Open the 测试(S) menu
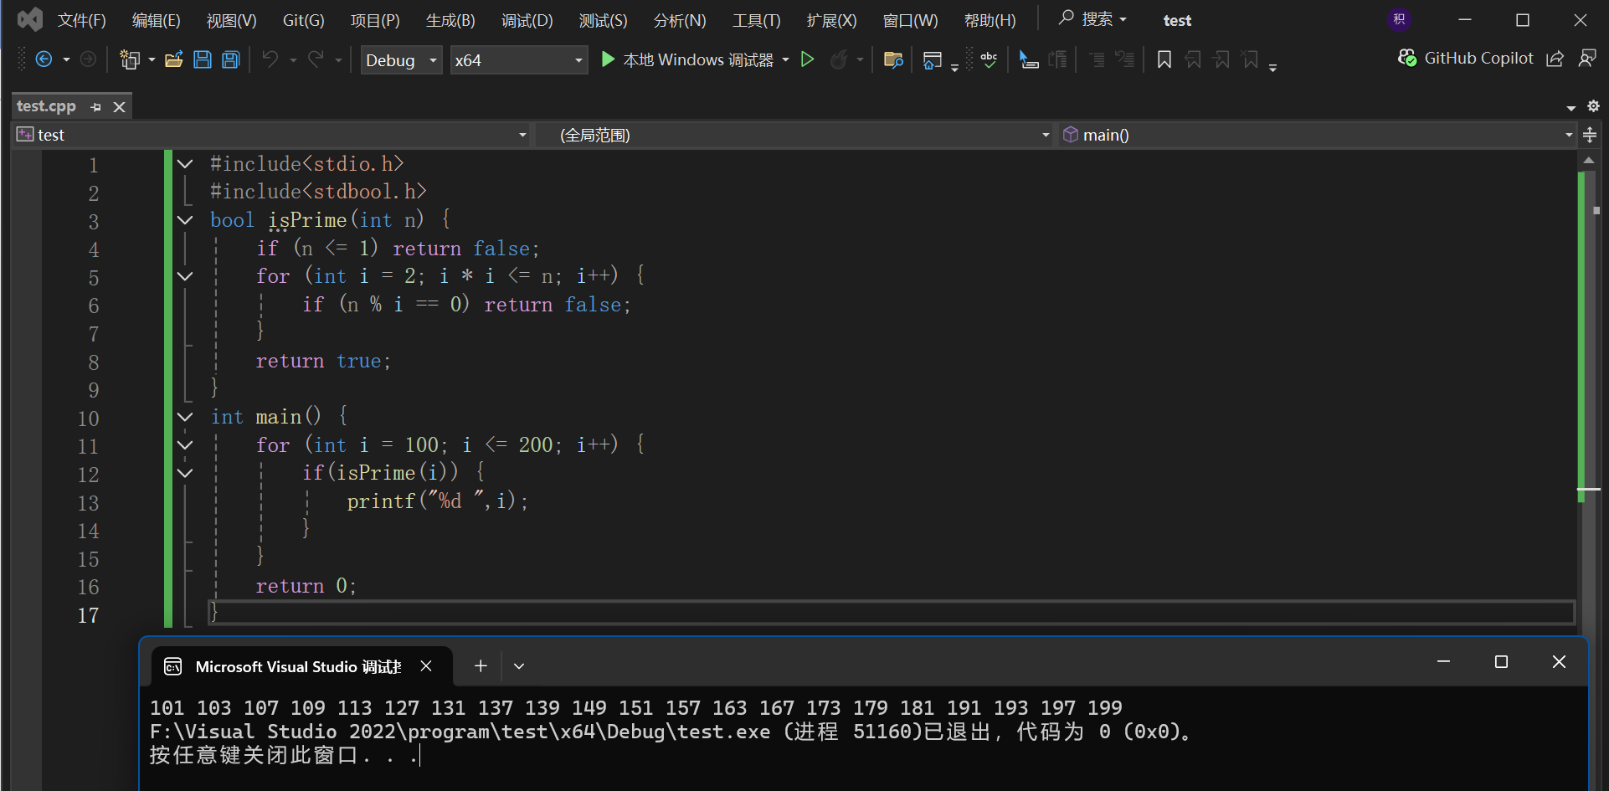The image size is (1609, 791). point(604,20)
